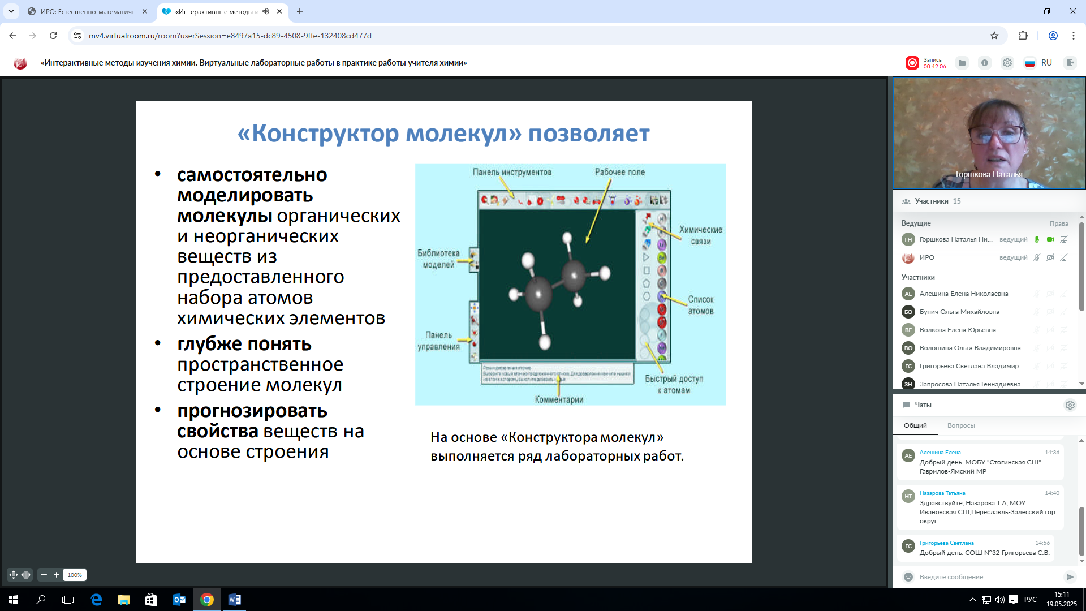Viewport: 1086px width, 611px height.
Task: Open the Windows Start menu
Action: [14, 600]
